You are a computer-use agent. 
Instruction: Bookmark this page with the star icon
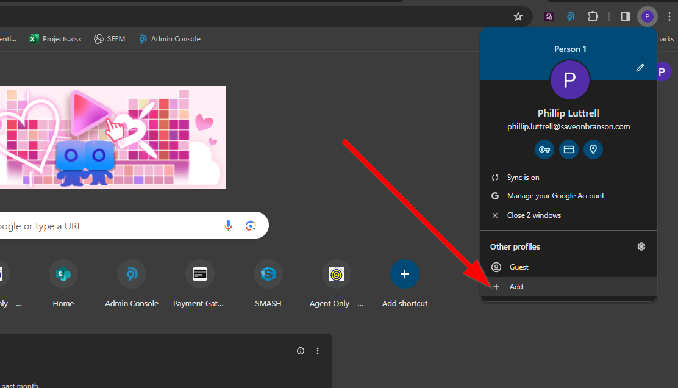pos(518,16)
